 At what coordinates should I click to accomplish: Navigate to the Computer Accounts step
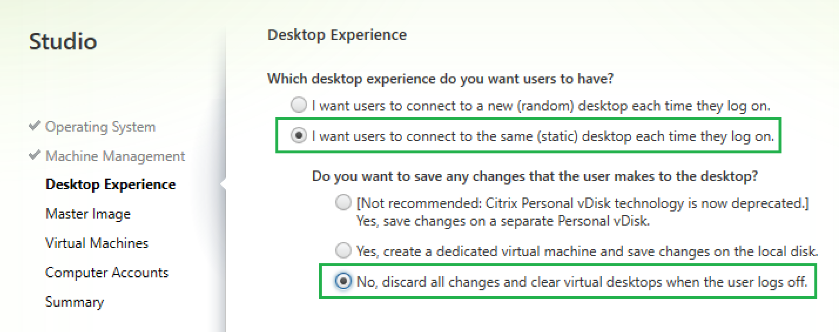pos(107,273)
